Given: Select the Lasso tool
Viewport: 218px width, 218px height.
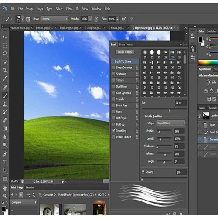Looking at the screenshot, I should click(x=5, y=54).
